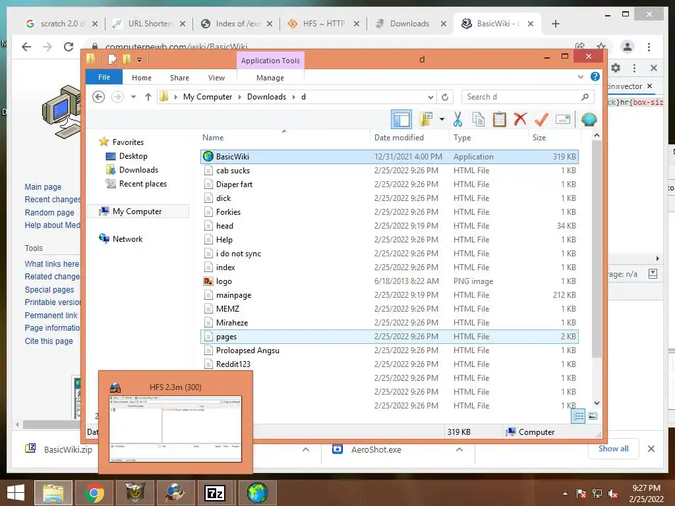This screenshot has height=506, width=675.
Task: Click the Application Tools contextual tab
Action: (x=270, y=61)
